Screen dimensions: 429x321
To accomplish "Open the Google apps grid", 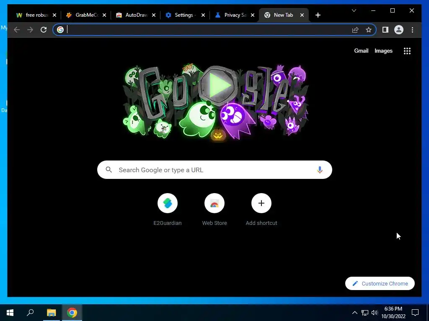I will (407, 51).
